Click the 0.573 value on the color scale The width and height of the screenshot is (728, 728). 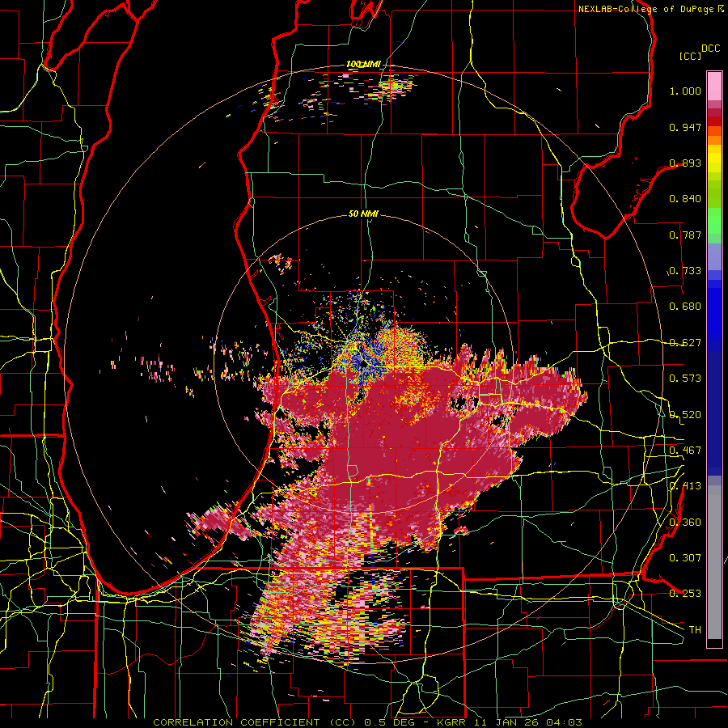pyautogui.click(x=685, y=379)
